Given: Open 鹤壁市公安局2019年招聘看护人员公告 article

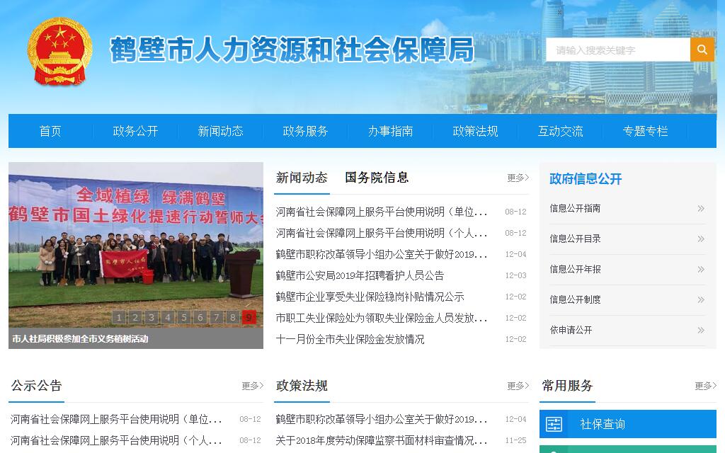Looking at the screenshot, I should coord(360,275).
